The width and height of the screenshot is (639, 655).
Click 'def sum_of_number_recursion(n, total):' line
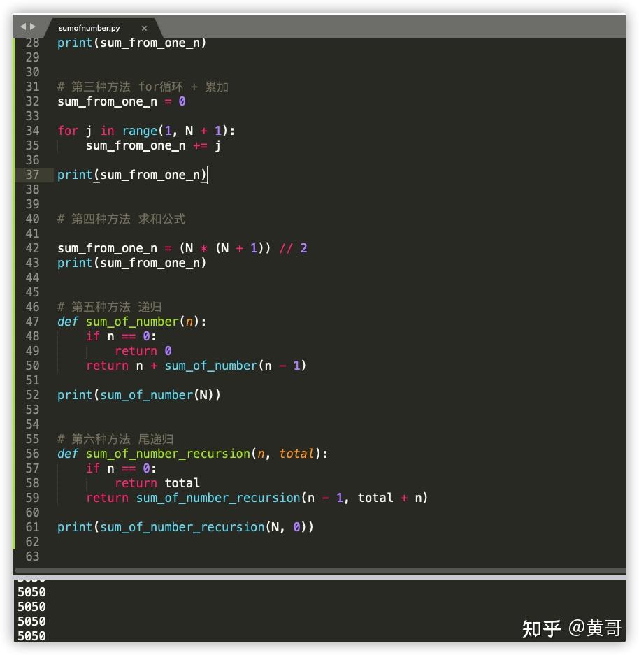tap(192, 454)
